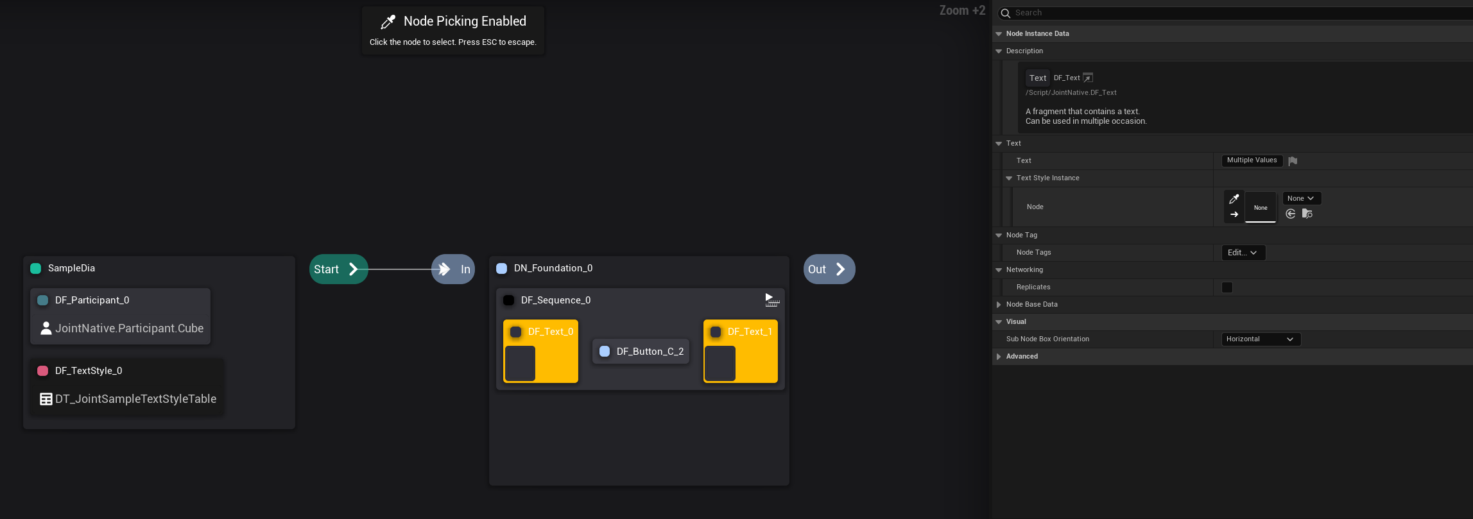
Task: Open DF_Text class via shortcut arrow icon
Action: (x=1088, y=78)
